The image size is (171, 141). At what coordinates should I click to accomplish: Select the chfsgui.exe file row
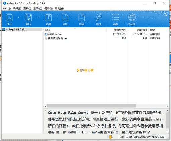point(106,34)
